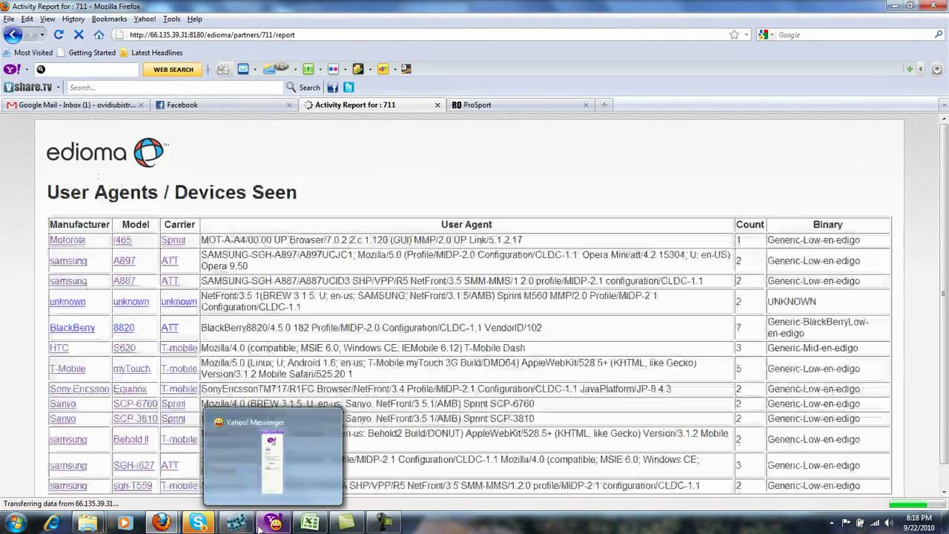Image resolution: width=949 pixels, height=534 pixels.
Task: Click the myTouch model link
Action: click(132, 369)
